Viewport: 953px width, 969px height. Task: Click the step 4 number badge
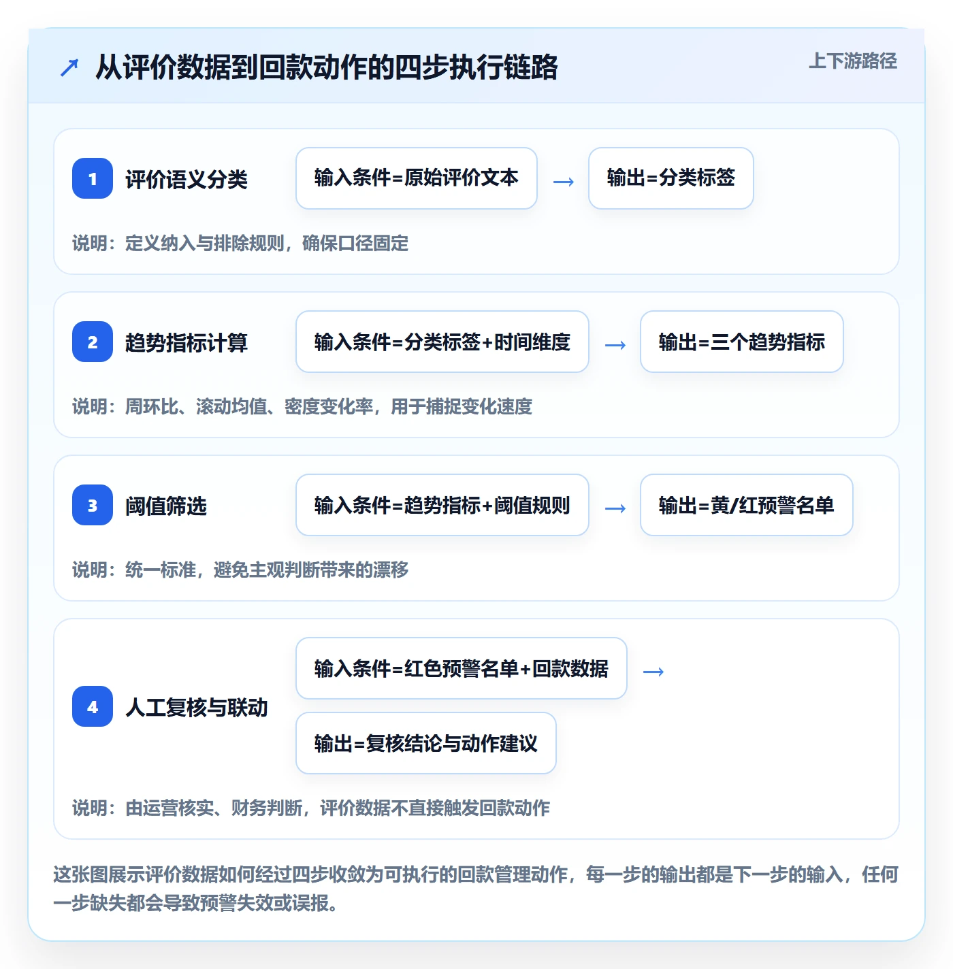(x=93, y=706)
